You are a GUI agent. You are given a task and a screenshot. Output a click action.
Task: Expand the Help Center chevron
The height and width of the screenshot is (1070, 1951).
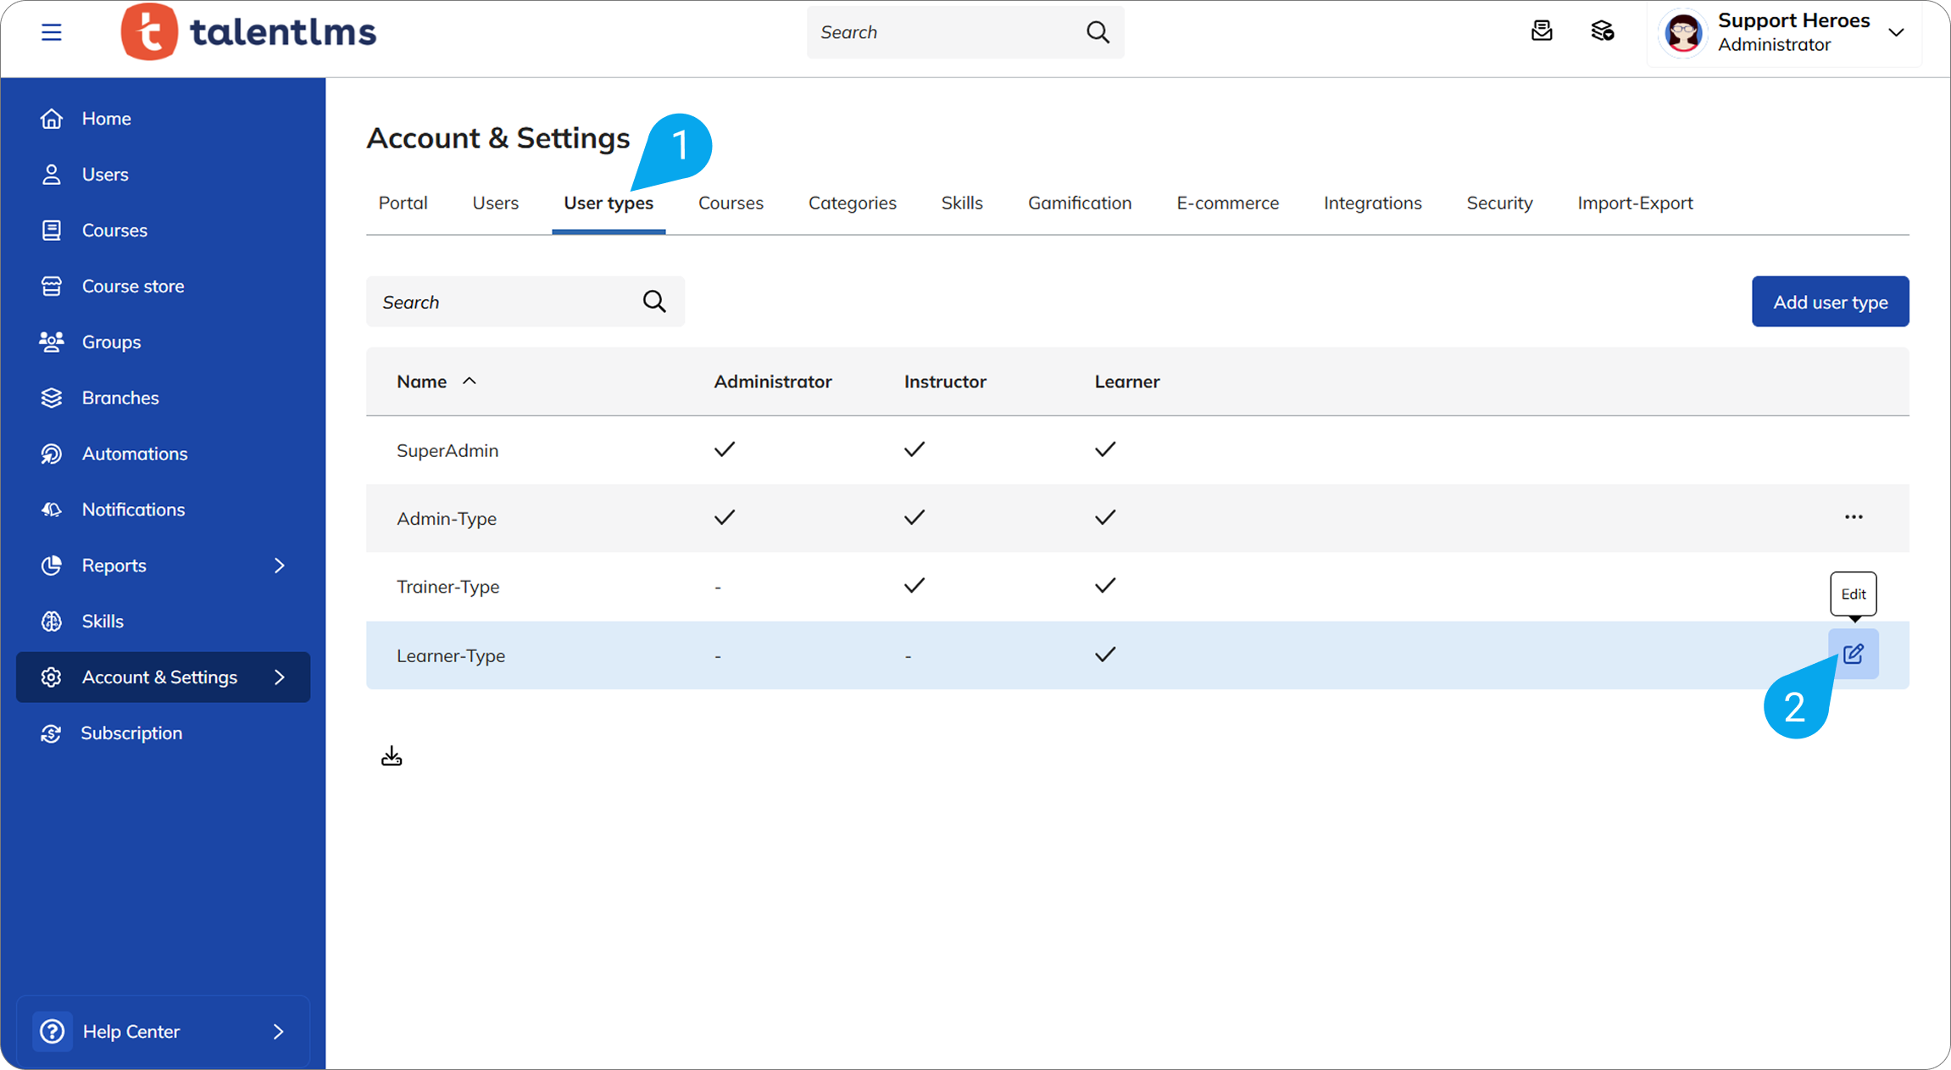[x=279, y=1032]
